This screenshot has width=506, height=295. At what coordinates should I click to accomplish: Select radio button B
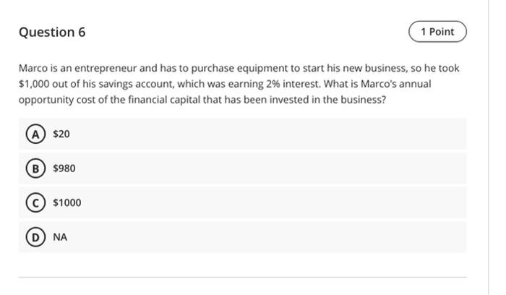(33, 168)
